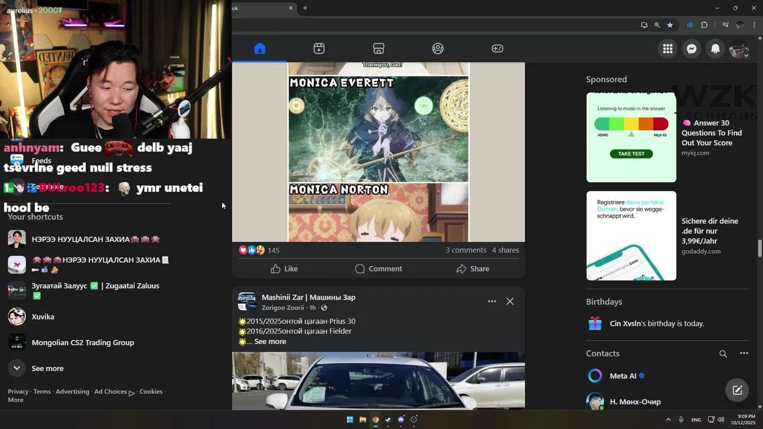Open the white car photo in the post
763x429 pixels.
click(x=379, y=381)
